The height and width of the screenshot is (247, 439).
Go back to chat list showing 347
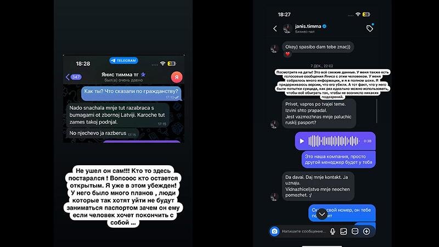[x=74, y=77]
